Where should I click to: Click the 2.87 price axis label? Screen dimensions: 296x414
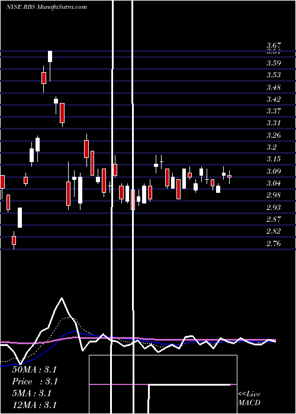(x=274, y=219)
